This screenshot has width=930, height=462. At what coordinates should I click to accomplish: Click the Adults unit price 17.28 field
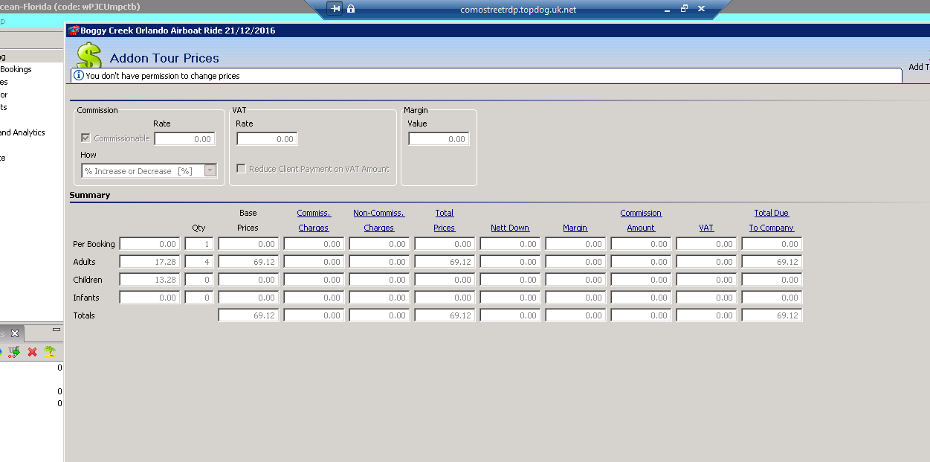pos(149,262)
